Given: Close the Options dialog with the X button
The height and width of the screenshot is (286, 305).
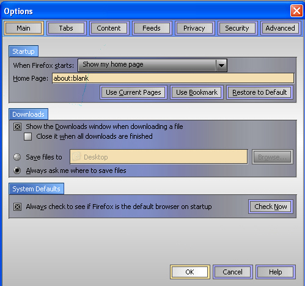Looking at the screenshot, I should coord(296,11).
